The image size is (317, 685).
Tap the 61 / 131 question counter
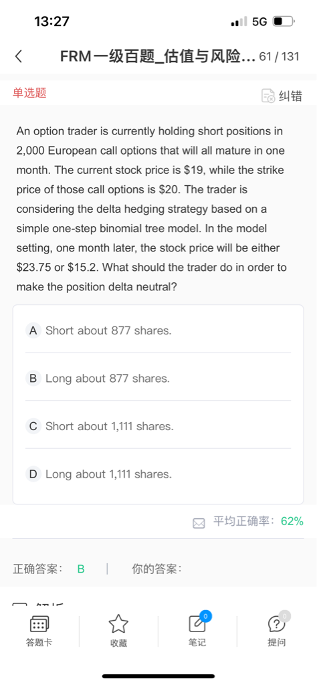point(279,57)
